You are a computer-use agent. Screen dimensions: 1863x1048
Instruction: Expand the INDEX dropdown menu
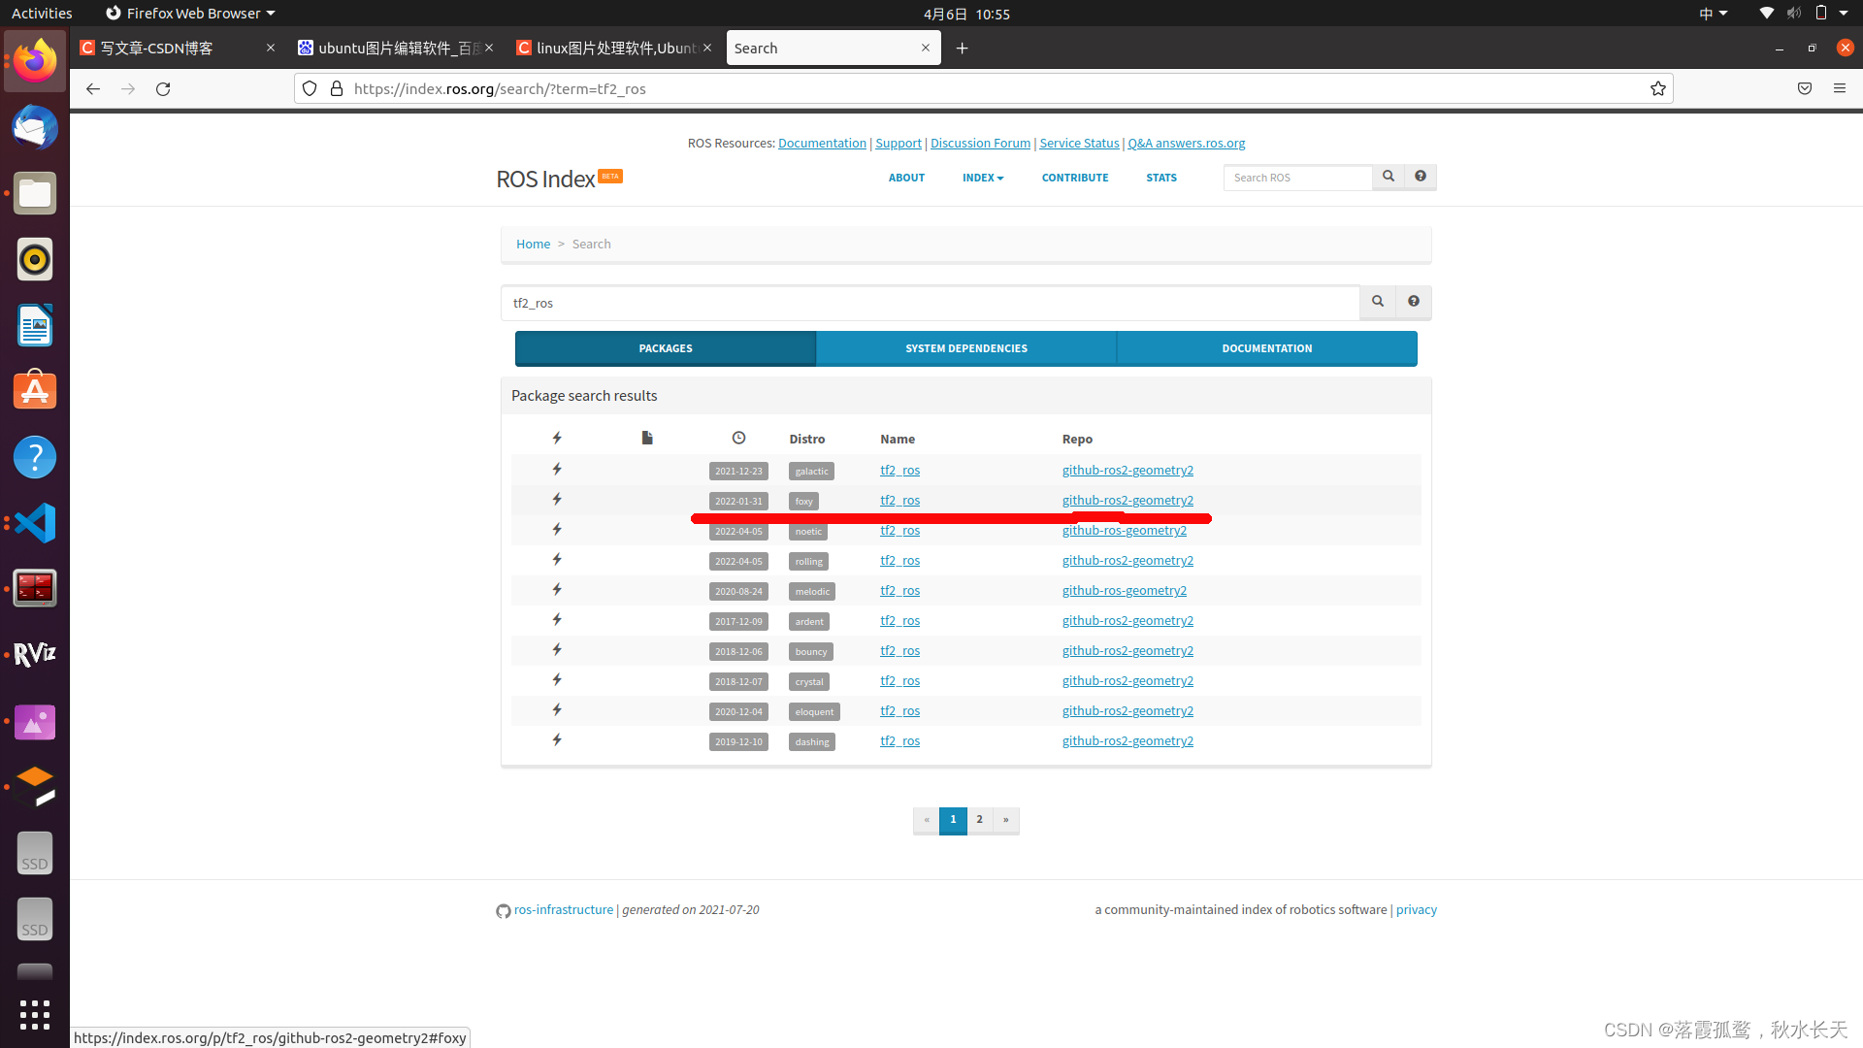(x=982, y=178)
